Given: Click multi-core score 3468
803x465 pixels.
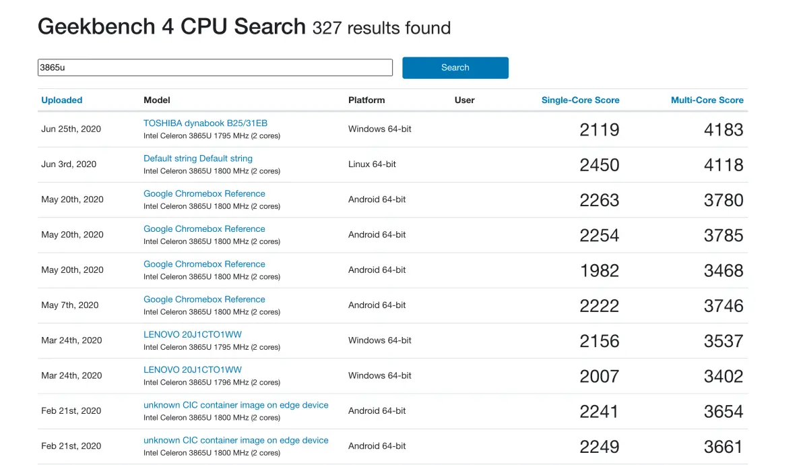Looking at the screenshot, I should click(723, 270).
